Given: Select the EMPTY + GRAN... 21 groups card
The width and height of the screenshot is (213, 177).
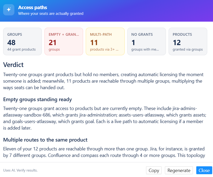Looking at the screenshot, I should coord(64,41).
